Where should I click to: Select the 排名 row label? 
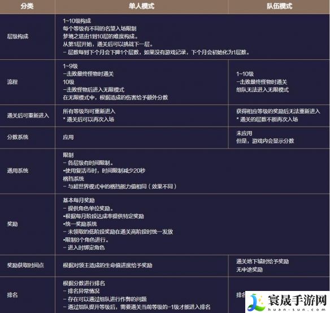pyautogui.click(x=12, y=295)
